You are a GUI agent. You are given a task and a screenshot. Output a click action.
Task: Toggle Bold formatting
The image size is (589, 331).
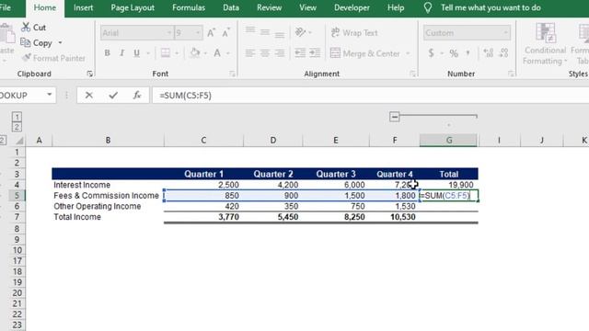point(107,53)
